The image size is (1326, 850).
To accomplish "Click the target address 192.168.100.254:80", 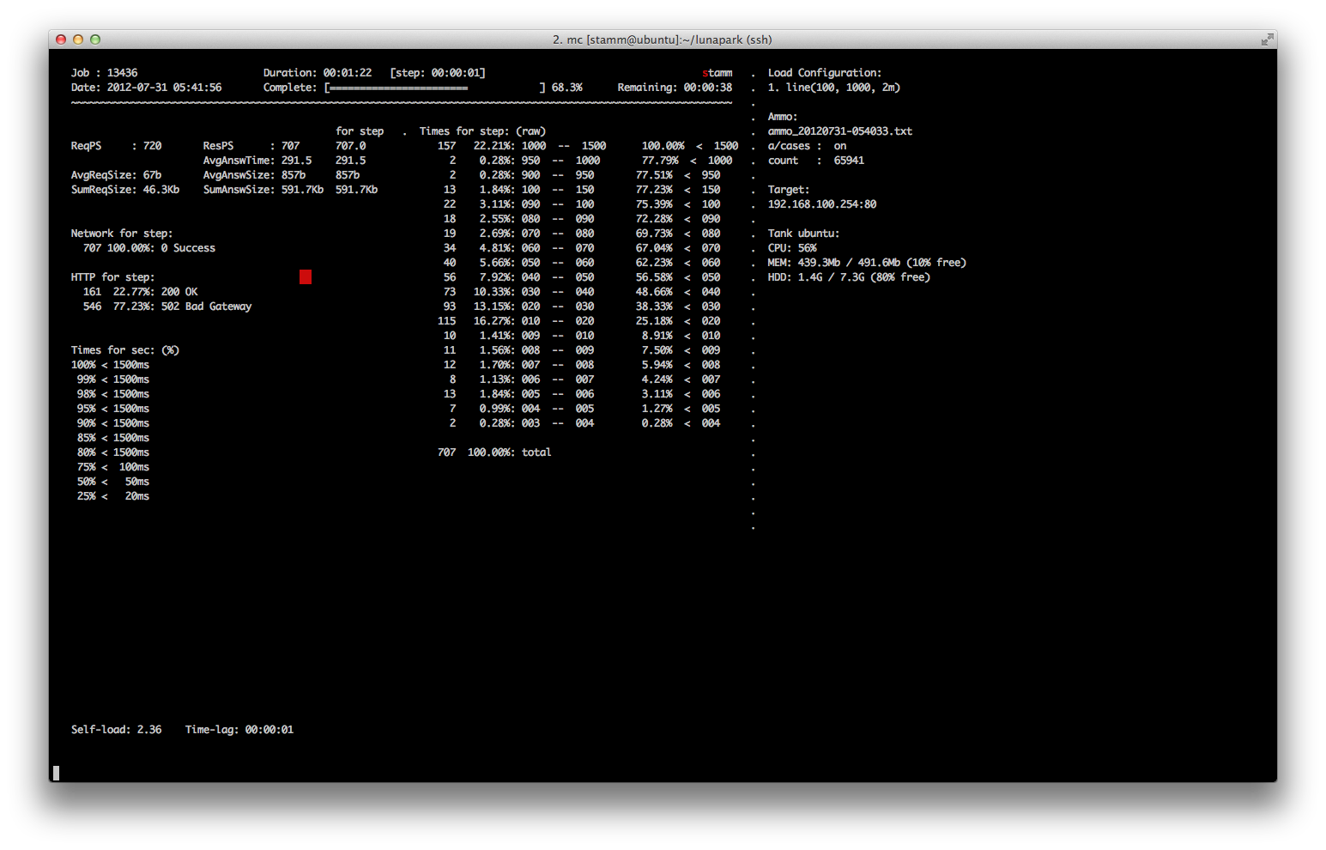I will click(x=821, y=204).
